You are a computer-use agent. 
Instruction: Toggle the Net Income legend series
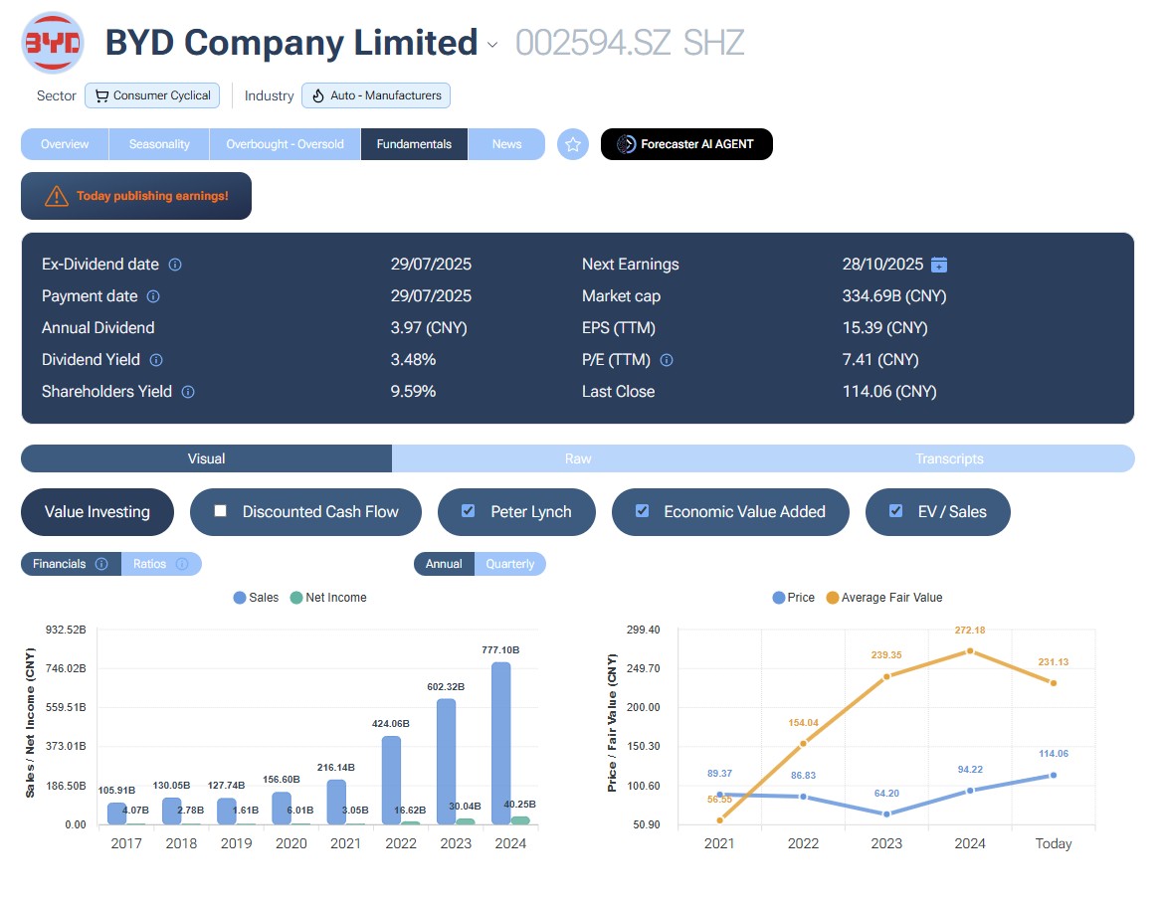click(x=328, y=598)
